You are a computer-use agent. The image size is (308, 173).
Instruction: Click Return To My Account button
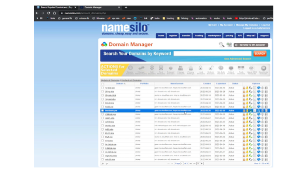pos(251,45)
